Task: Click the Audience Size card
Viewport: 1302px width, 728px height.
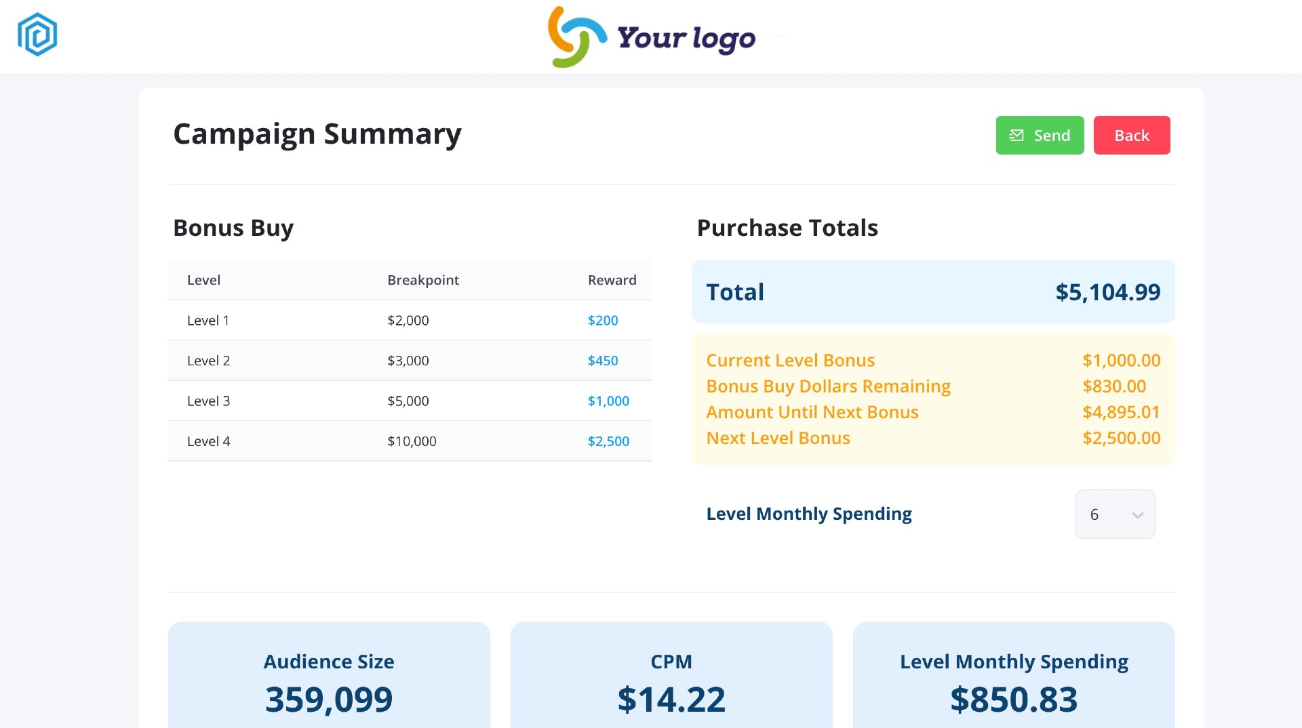Action: [329, 678]
